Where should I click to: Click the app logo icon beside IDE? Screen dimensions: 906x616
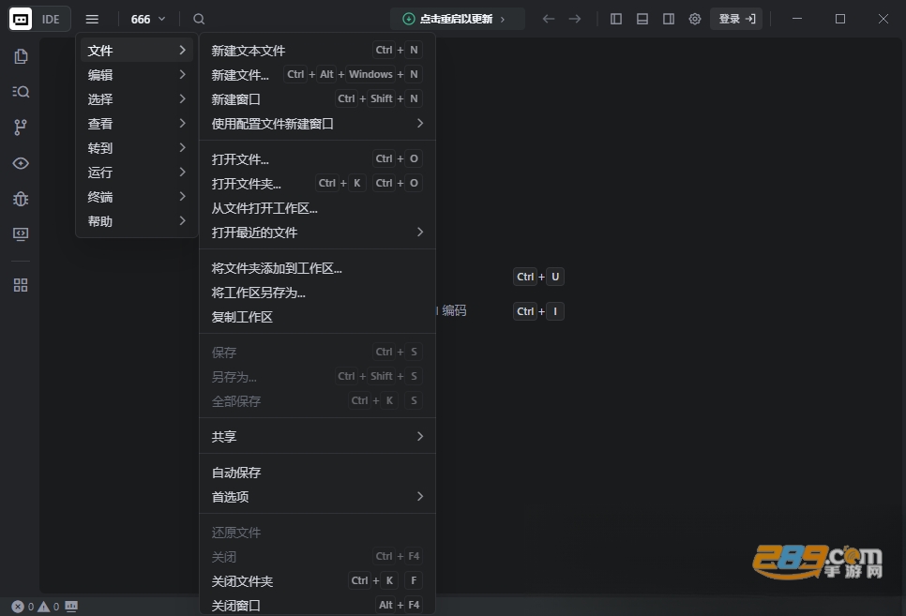[x=21, y=19]
